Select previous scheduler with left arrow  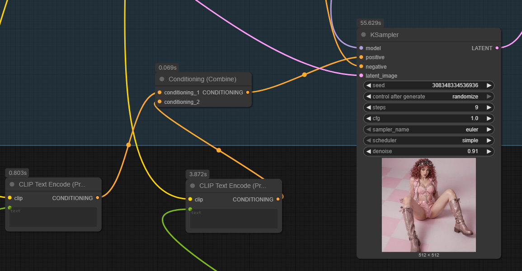[368, 140]
